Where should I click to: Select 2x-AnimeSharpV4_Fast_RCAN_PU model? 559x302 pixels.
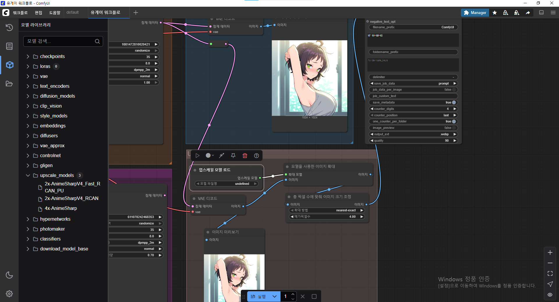point(72,187)
